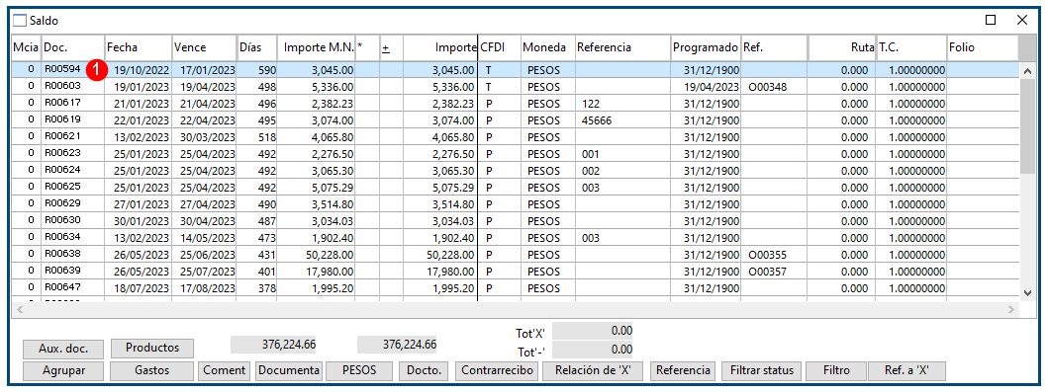1048x392 pixels.
Task: Select document R00638
Action: click(x=62, y=254)
